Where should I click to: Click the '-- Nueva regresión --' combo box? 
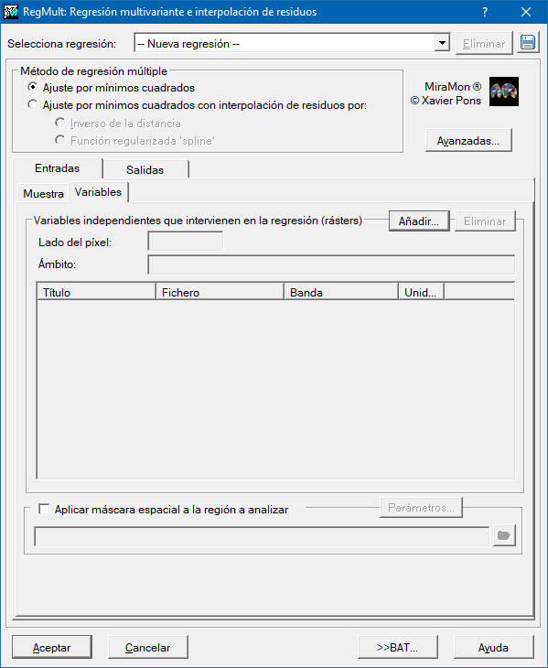292,43
